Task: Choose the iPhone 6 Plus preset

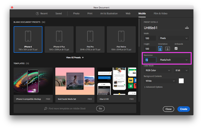Action: [59, 40]
